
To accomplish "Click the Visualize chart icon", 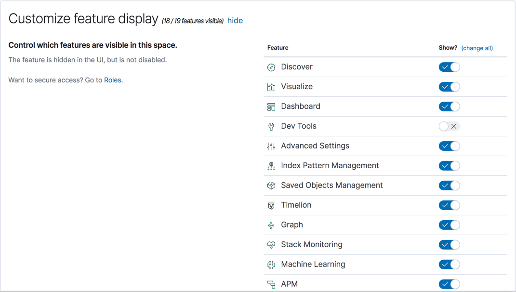I will [271, 87].
